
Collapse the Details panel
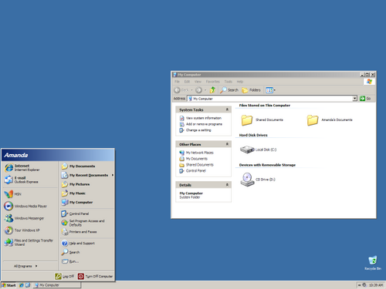click(227, 185)
